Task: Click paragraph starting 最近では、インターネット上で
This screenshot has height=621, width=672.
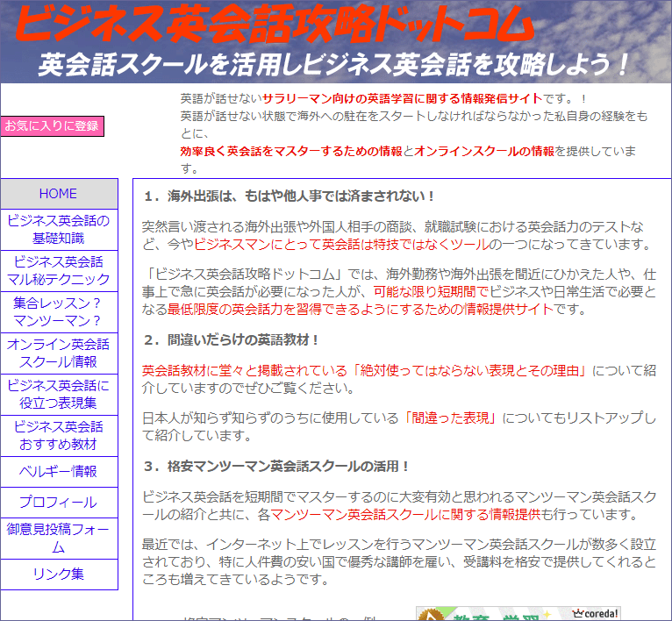Action: (399, 562)
